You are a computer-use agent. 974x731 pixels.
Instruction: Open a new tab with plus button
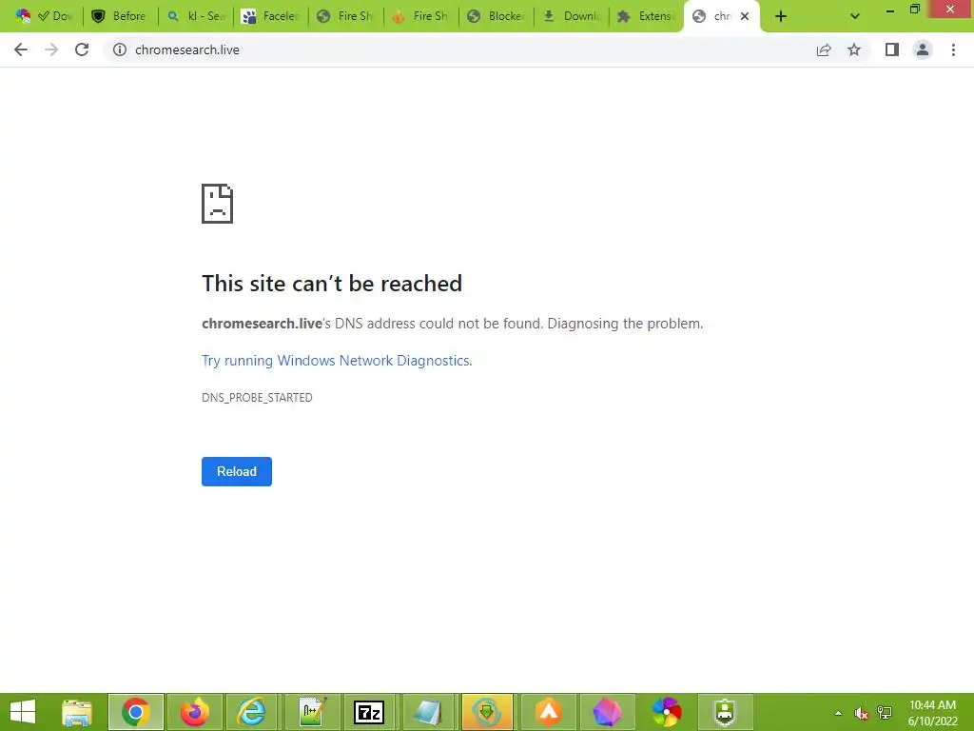[781, 17]
